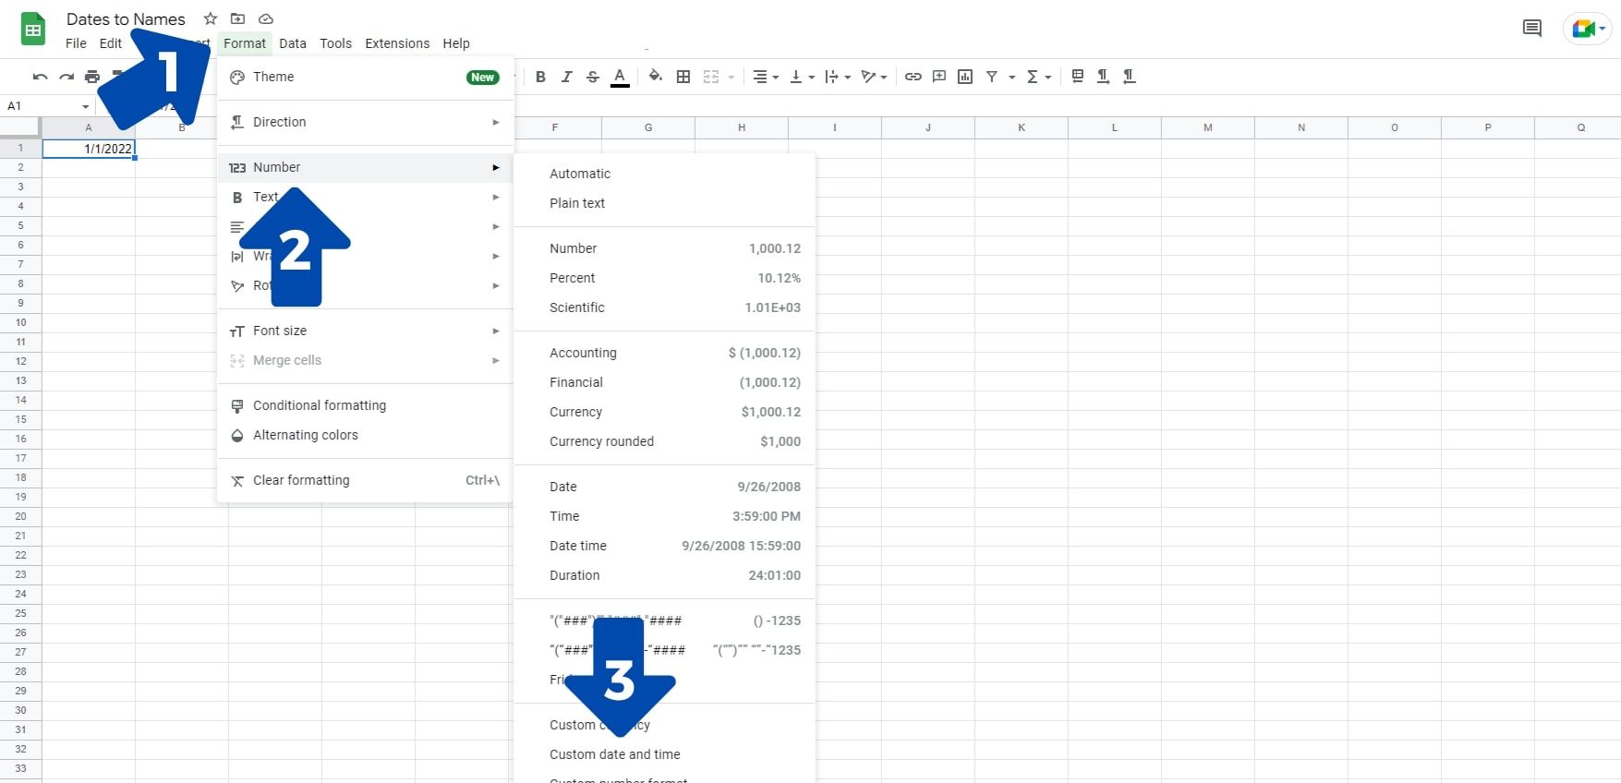
Task: Choose Conditional formatting
Action: (365, 405)
